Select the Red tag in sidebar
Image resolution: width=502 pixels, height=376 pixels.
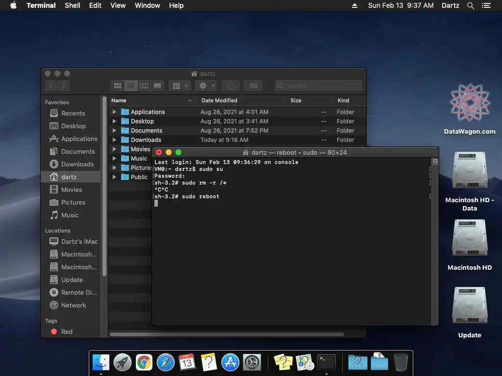point(71,331)
